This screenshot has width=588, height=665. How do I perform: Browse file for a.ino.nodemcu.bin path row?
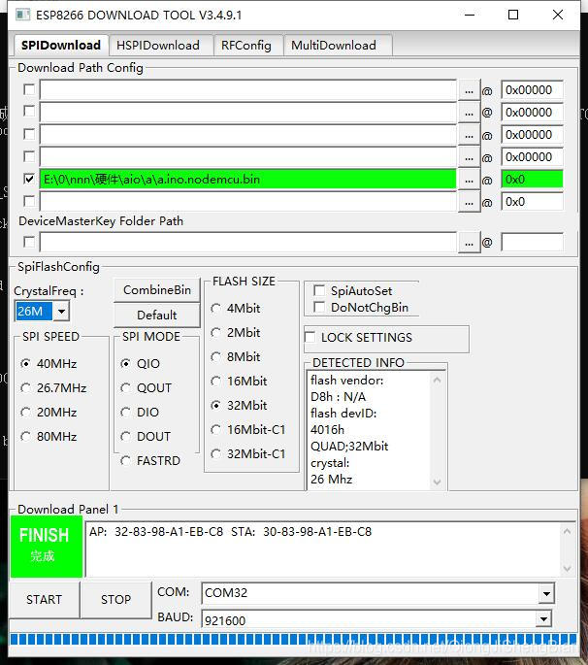[469, 180]
